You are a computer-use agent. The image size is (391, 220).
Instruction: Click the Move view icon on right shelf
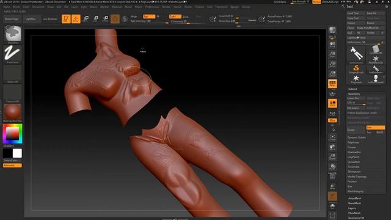click(x=332, y=147)
